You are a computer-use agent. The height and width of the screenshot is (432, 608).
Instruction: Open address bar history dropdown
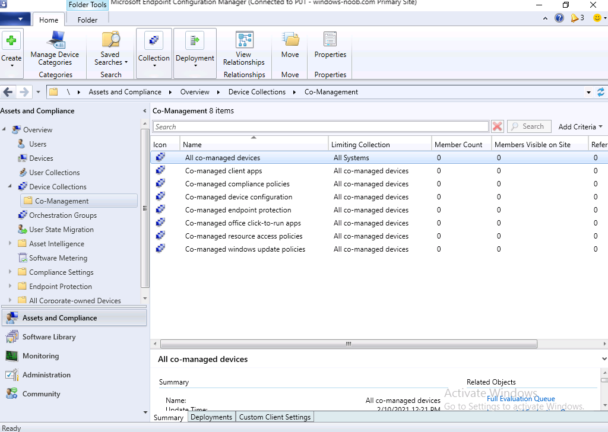point(588,92)
